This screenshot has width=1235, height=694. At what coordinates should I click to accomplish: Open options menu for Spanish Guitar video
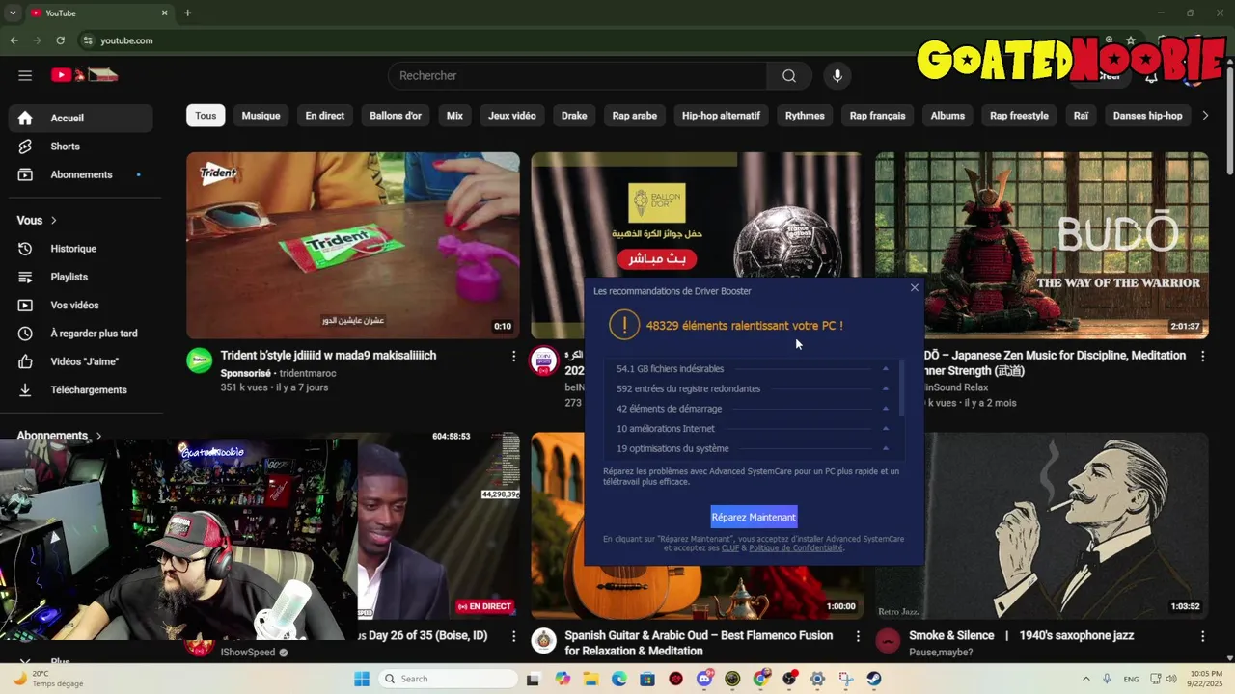pos(858,637)
